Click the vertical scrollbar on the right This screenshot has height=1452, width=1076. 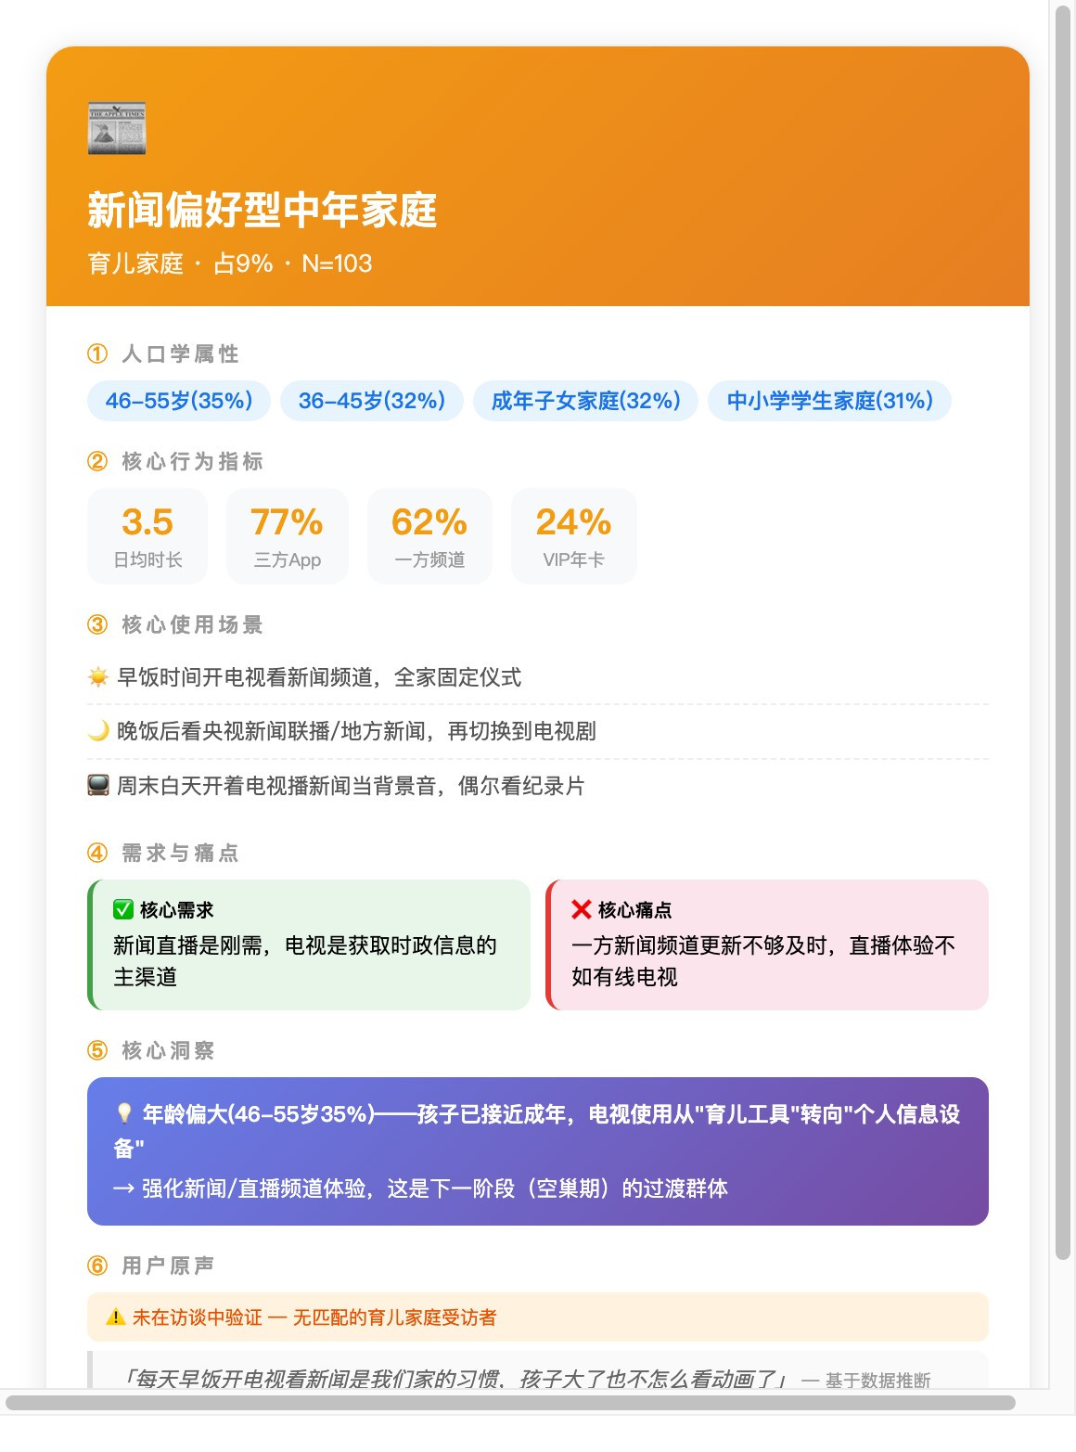[x=1063, y=633]
